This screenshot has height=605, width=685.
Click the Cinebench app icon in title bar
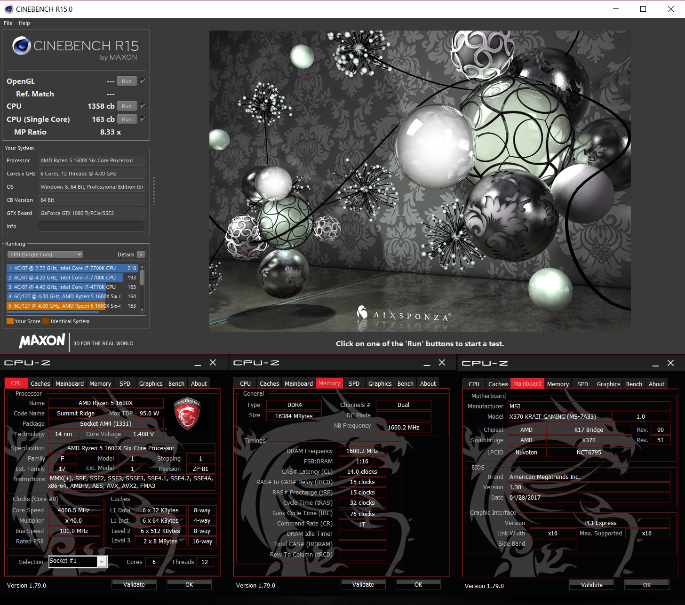[8, 9]
